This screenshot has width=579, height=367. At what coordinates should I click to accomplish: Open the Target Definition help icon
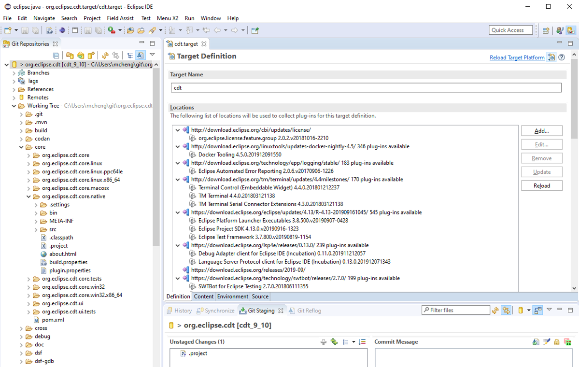tap(562, 57)
